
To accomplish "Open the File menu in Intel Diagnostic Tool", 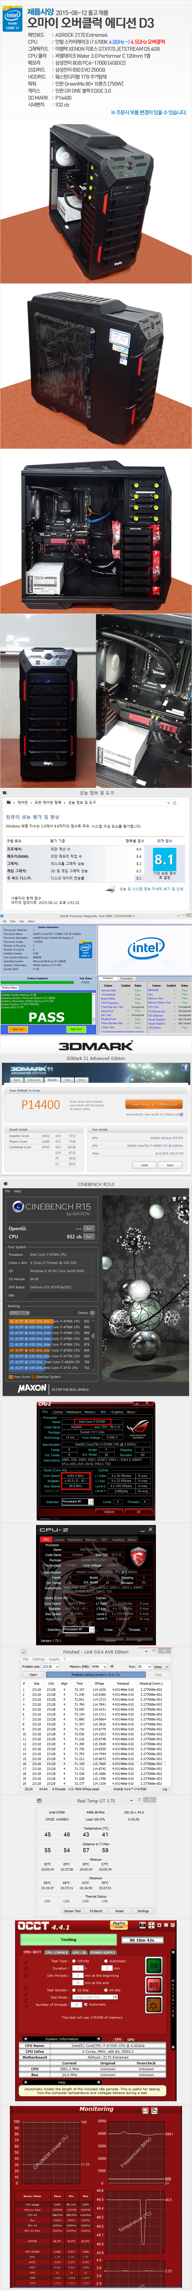I will pyautogui.click(x=4, y=921).
